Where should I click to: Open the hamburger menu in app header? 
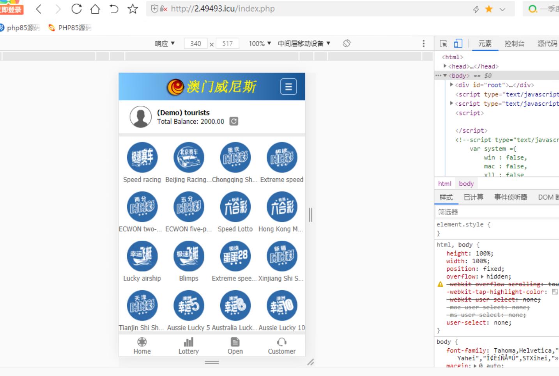(288, 87)
